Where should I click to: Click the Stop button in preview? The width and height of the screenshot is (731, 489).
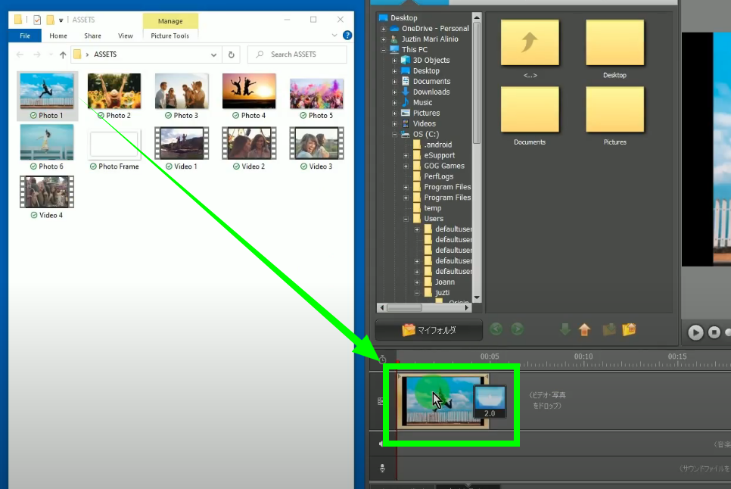[714, 332]
